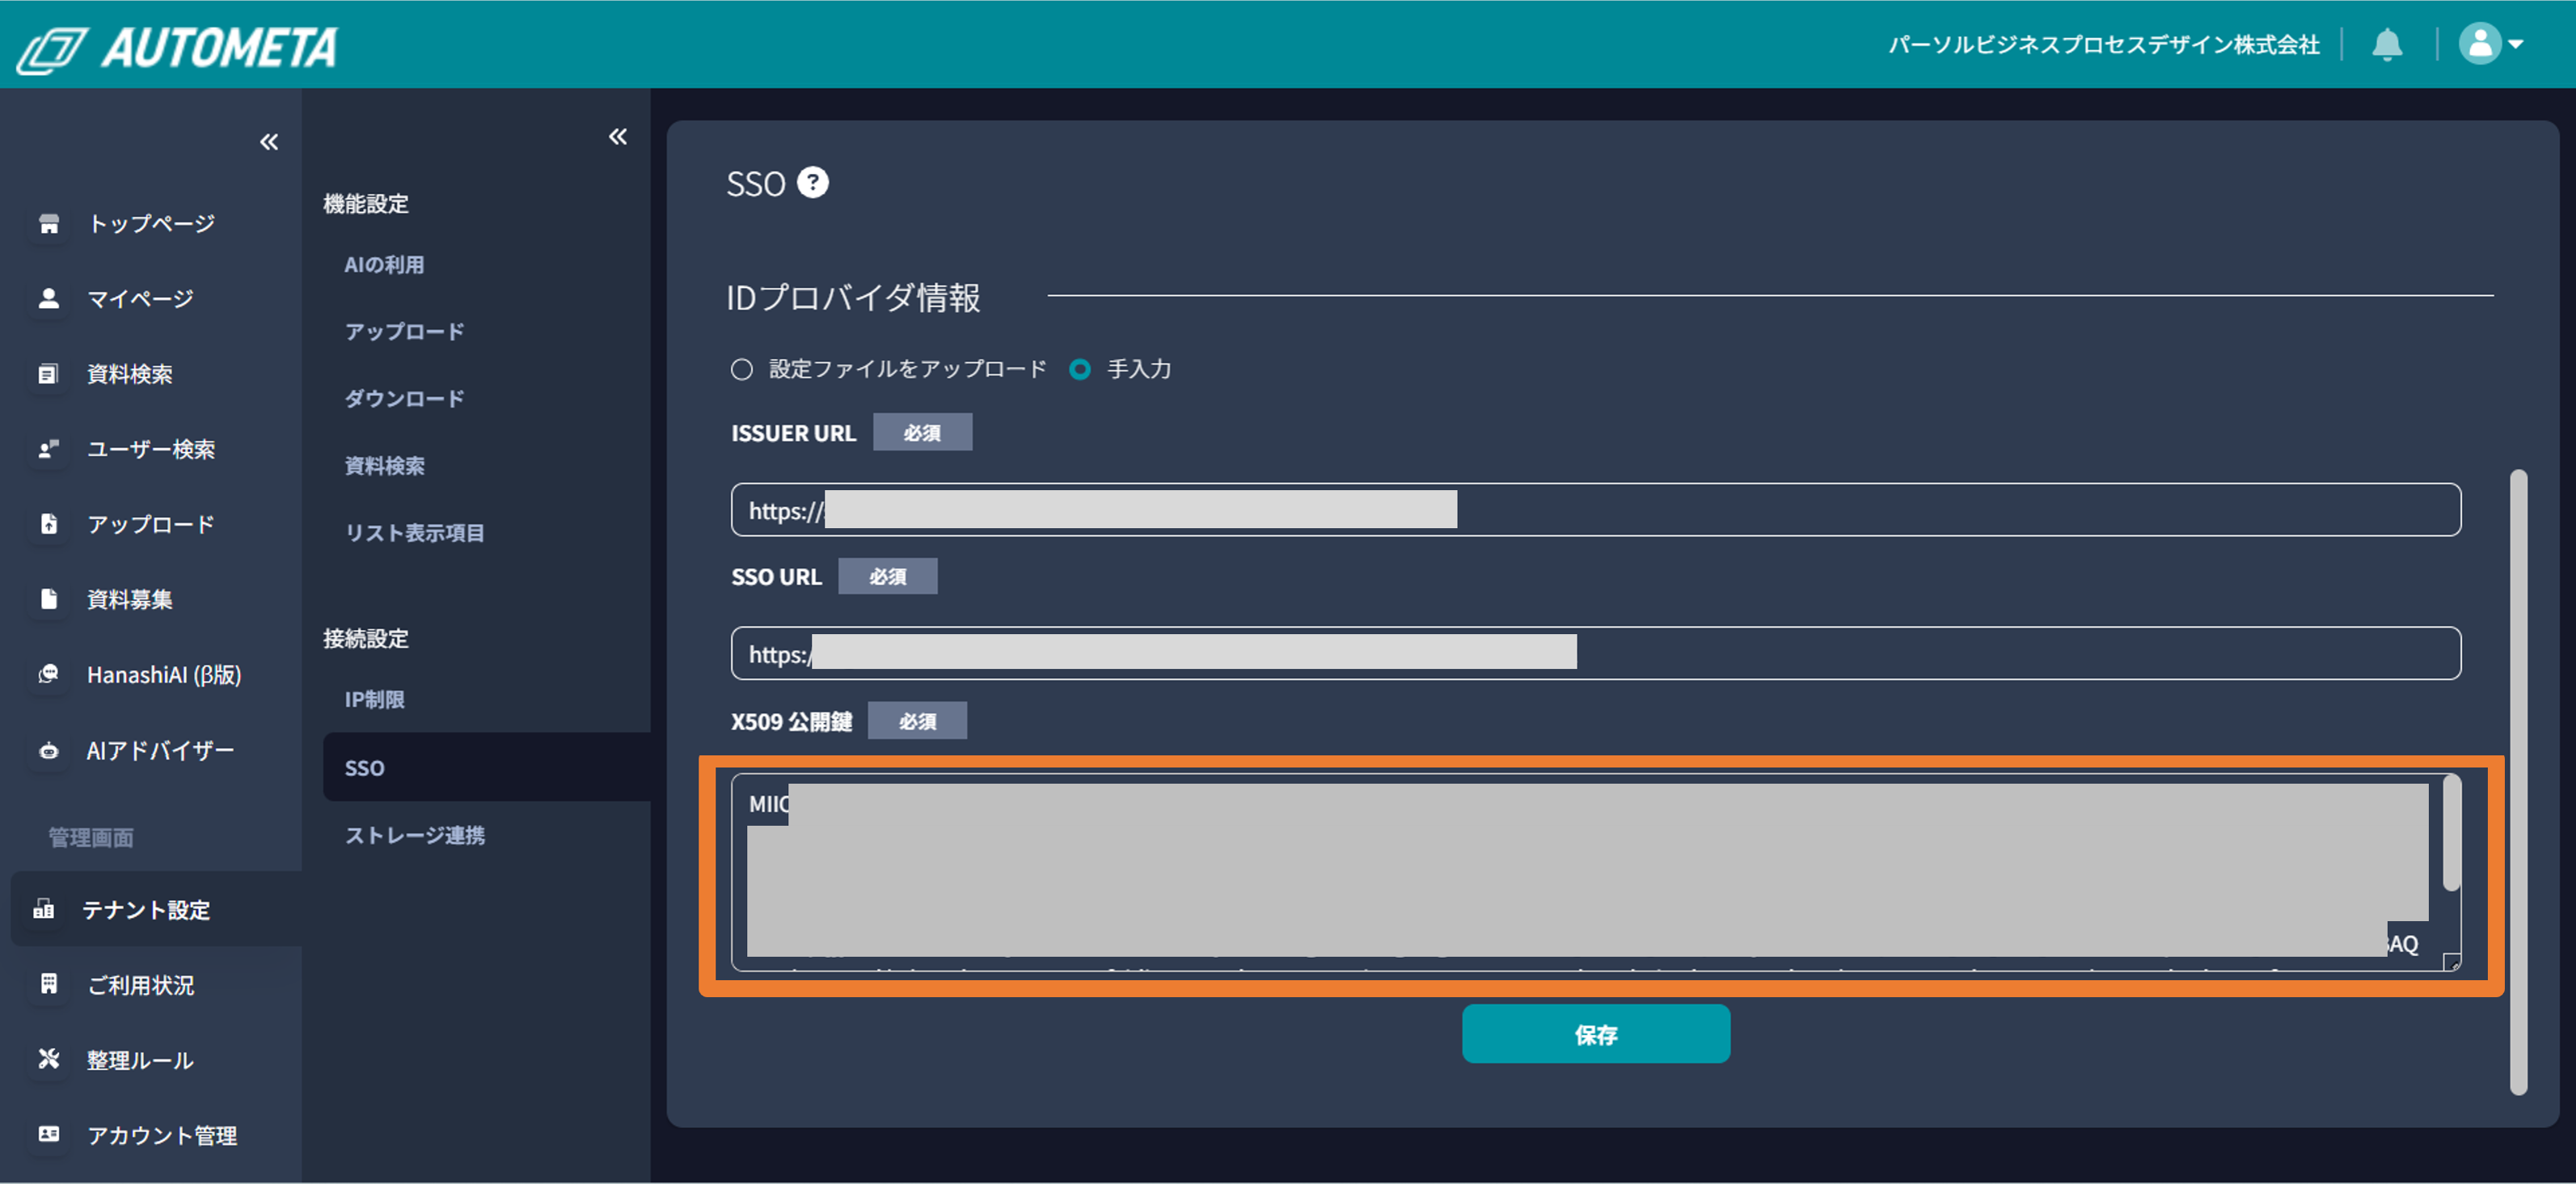
Task: Select 設定ファイルをアップロード radio option
Action: point(741,369)
